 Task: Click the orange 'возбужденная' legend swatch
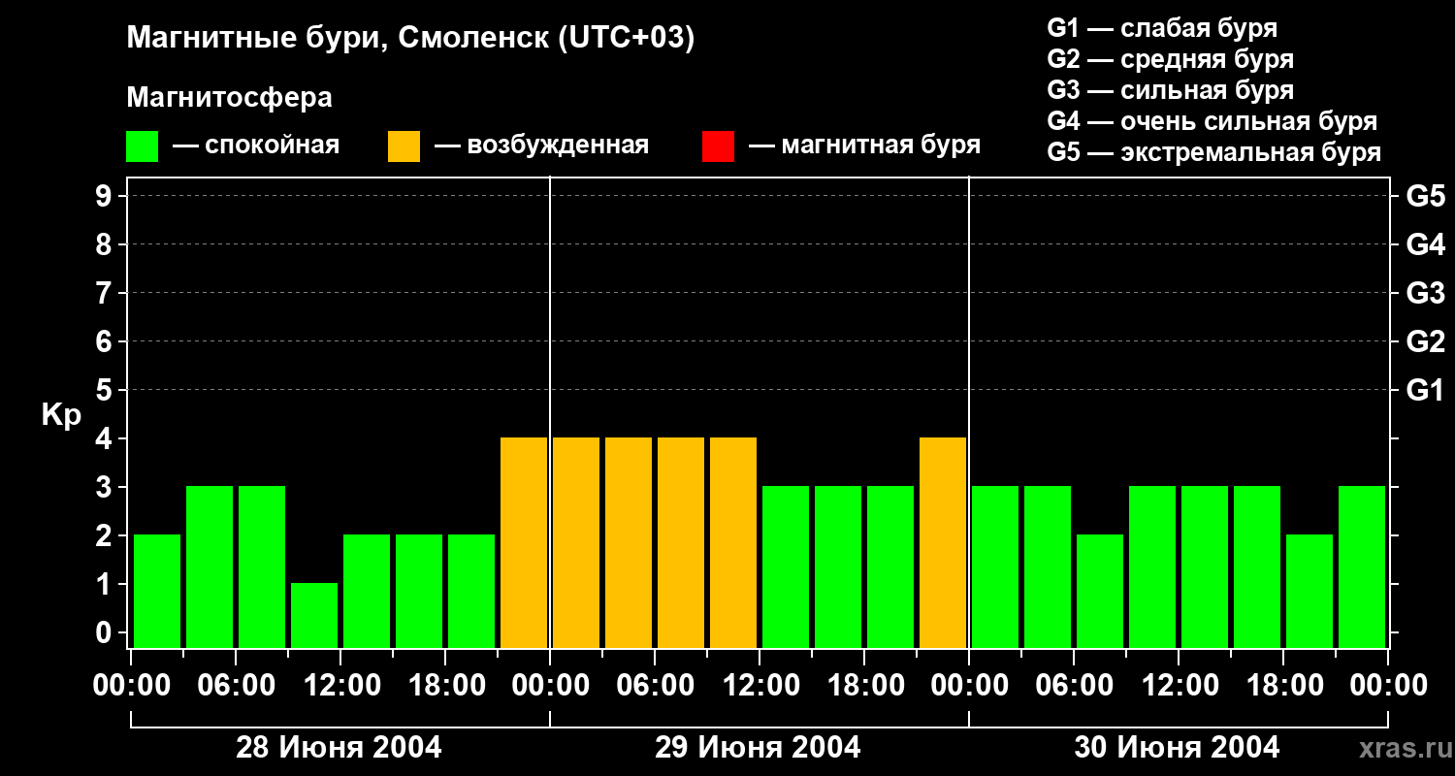404,146
